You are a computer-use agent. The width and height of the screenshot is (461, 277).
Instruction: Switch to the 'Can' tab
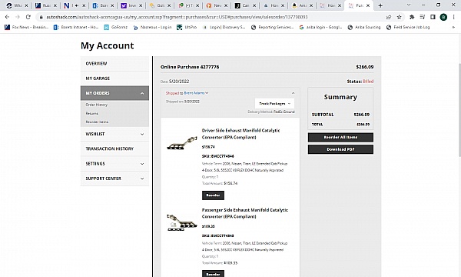click(245, 5)
